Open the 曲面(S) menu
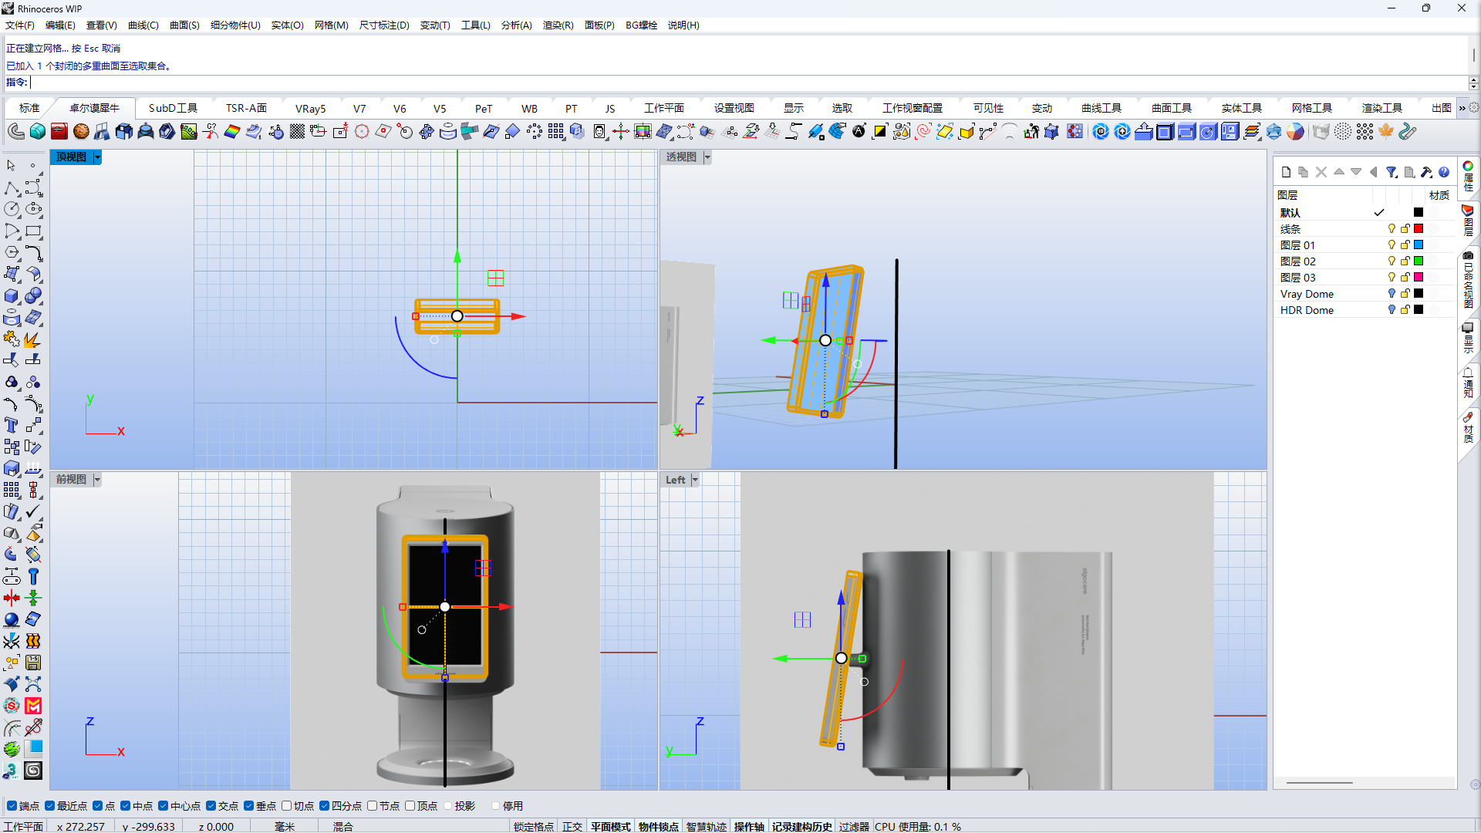 tap(184, 25)
